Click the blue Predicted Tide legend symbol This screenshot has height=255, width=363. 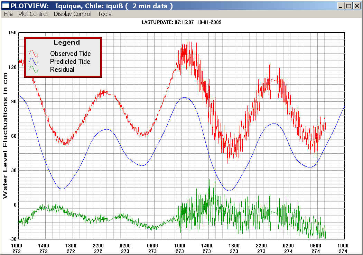pos(34,62)
